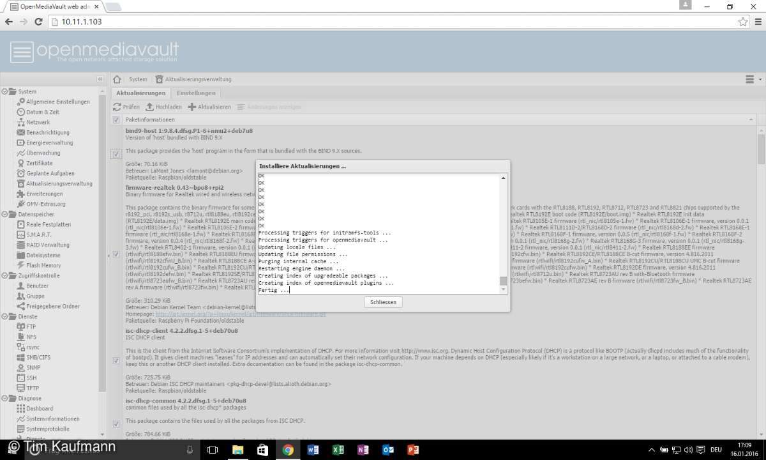Toggle isc-dhcp-common package checkbox
This screenshot has width=766, height=460.
[116, 424]
